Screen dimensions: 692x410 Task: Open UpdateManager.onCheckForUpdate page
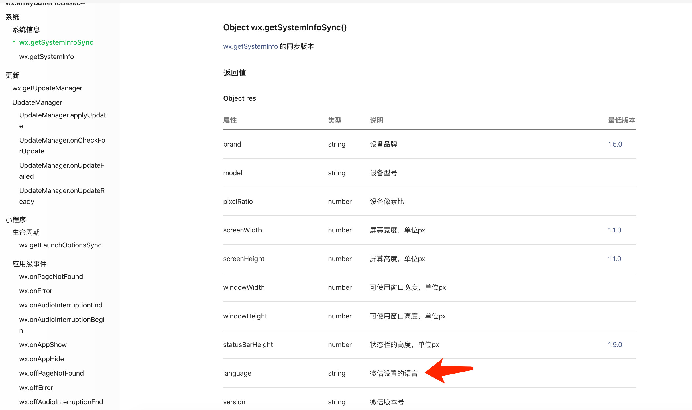click(x=62, y=145)
